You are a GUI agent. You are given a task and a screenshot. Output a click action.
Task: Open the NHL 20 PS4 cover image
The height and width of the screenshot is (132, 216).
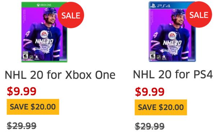pos(172,32)
